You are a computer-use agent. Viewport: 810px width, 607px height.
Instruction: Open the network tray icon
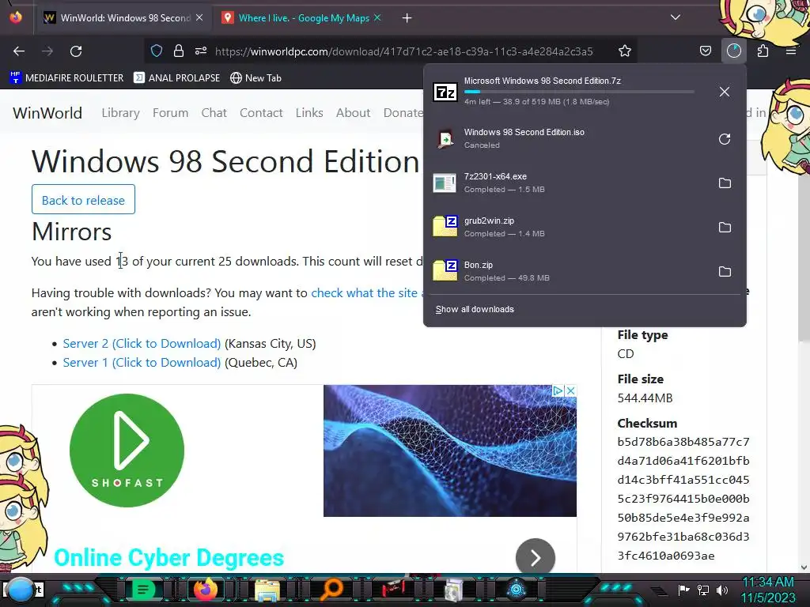click(x=703, y=590)
